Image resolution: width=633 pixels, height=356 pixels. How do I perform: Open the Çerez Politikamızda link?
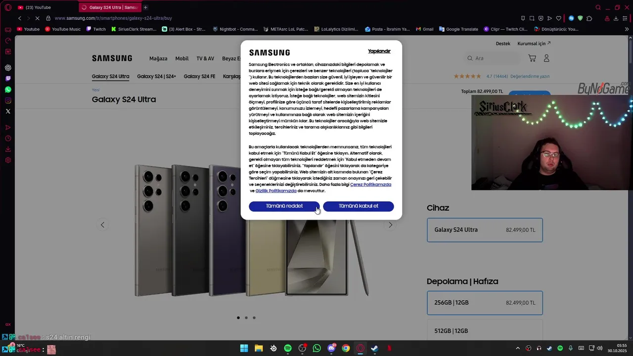[x=370, y=184]
